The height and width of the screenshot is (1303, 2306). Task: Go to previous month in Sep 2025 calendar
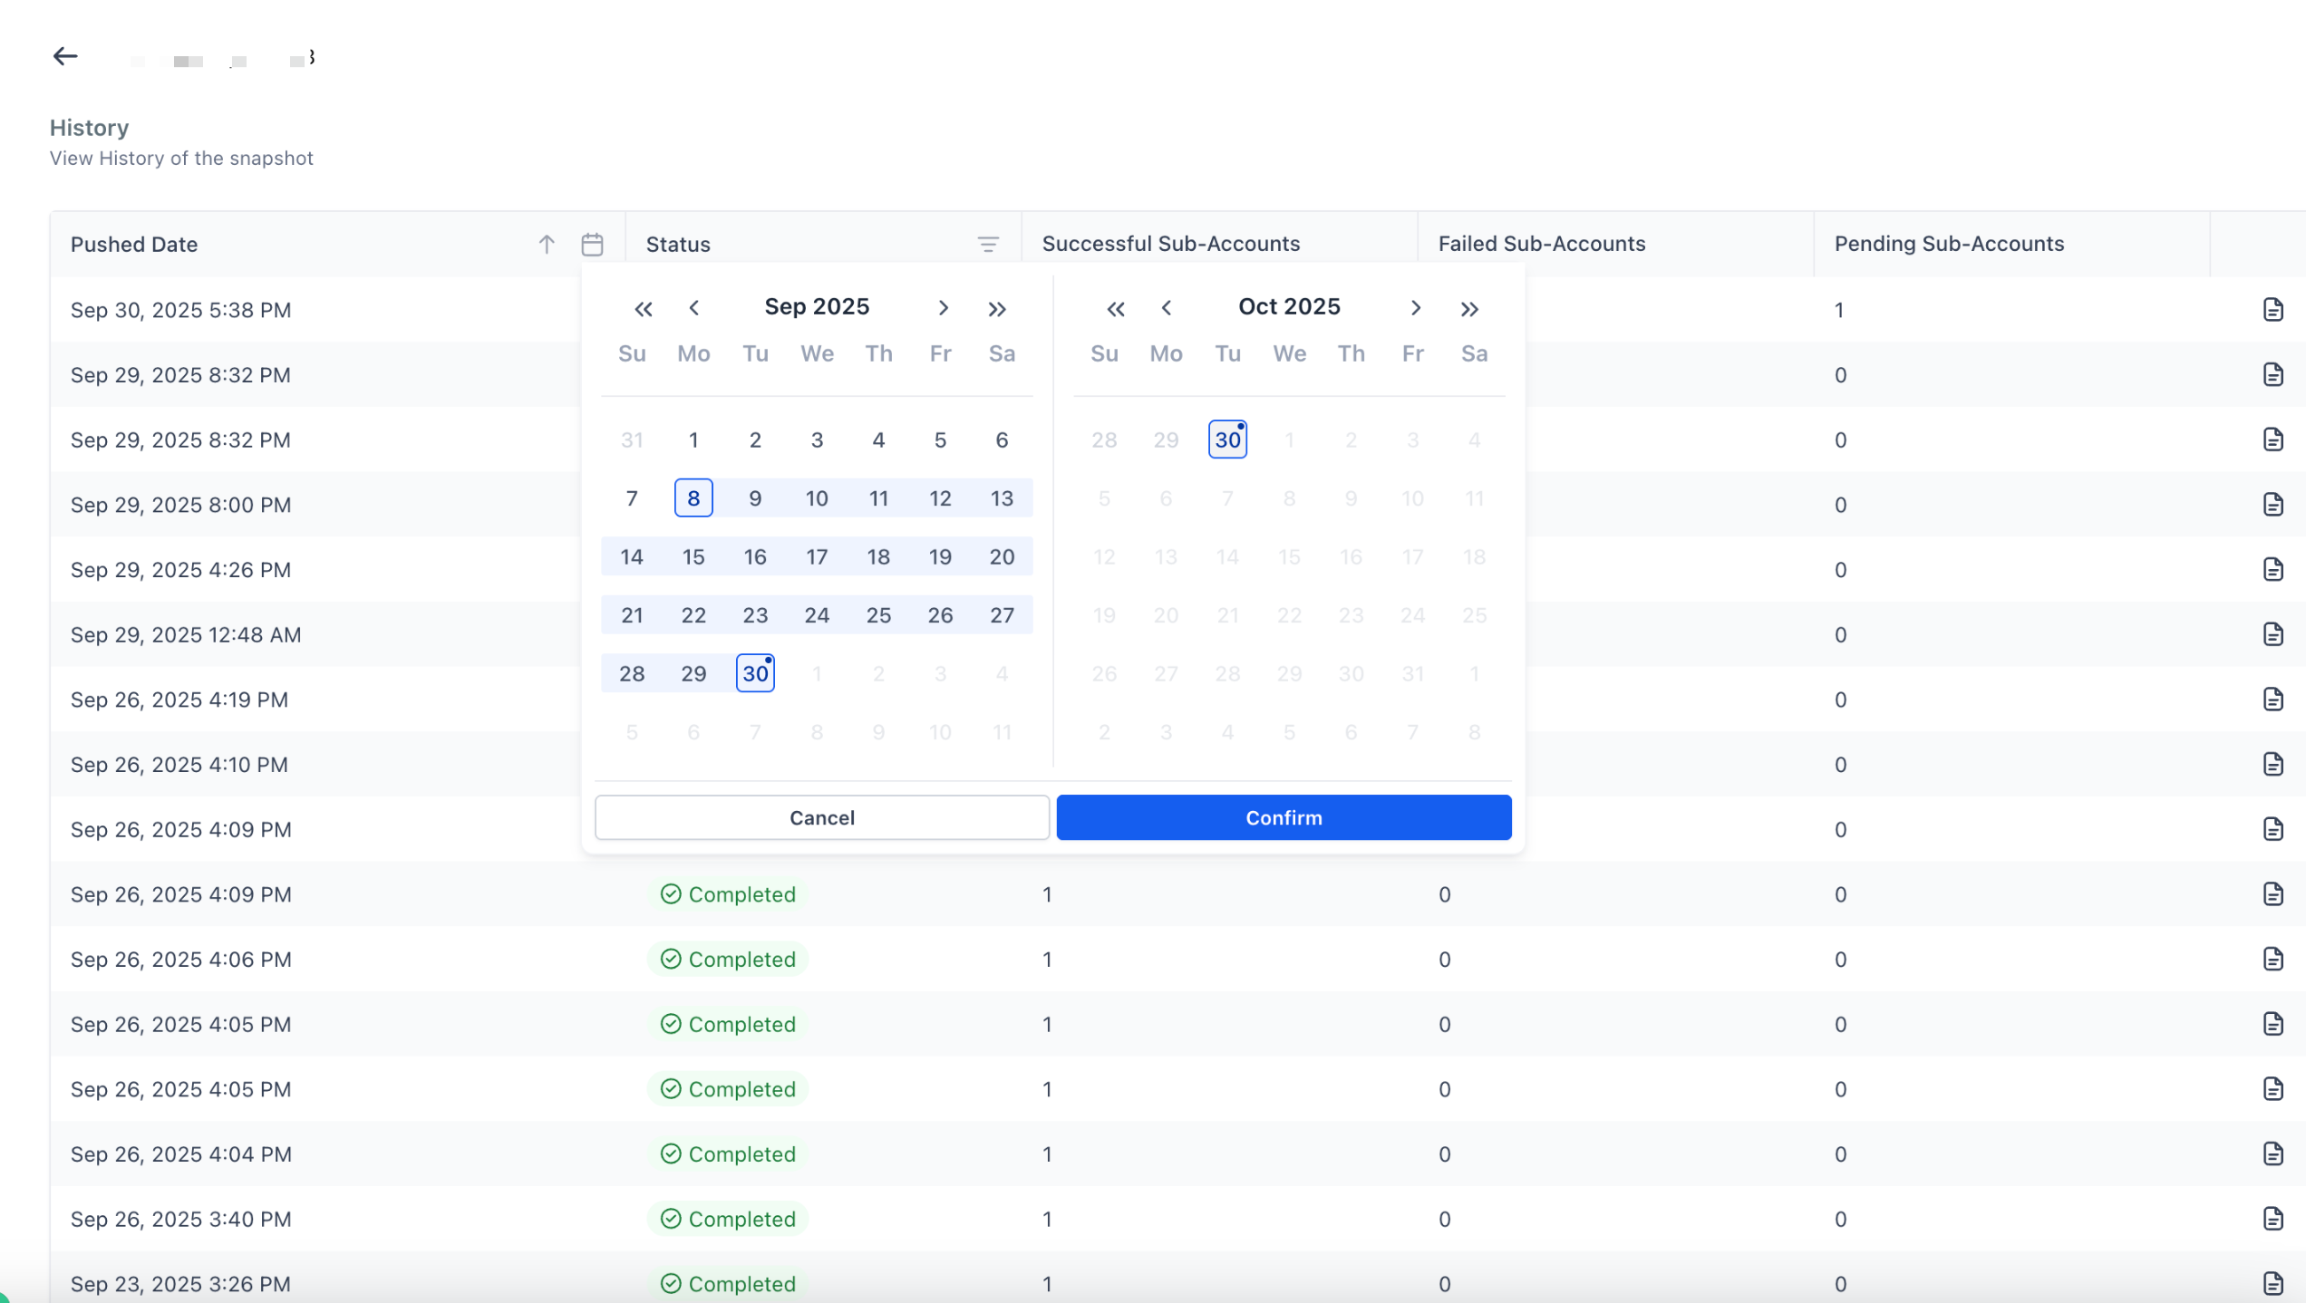[x=693, y=308]
